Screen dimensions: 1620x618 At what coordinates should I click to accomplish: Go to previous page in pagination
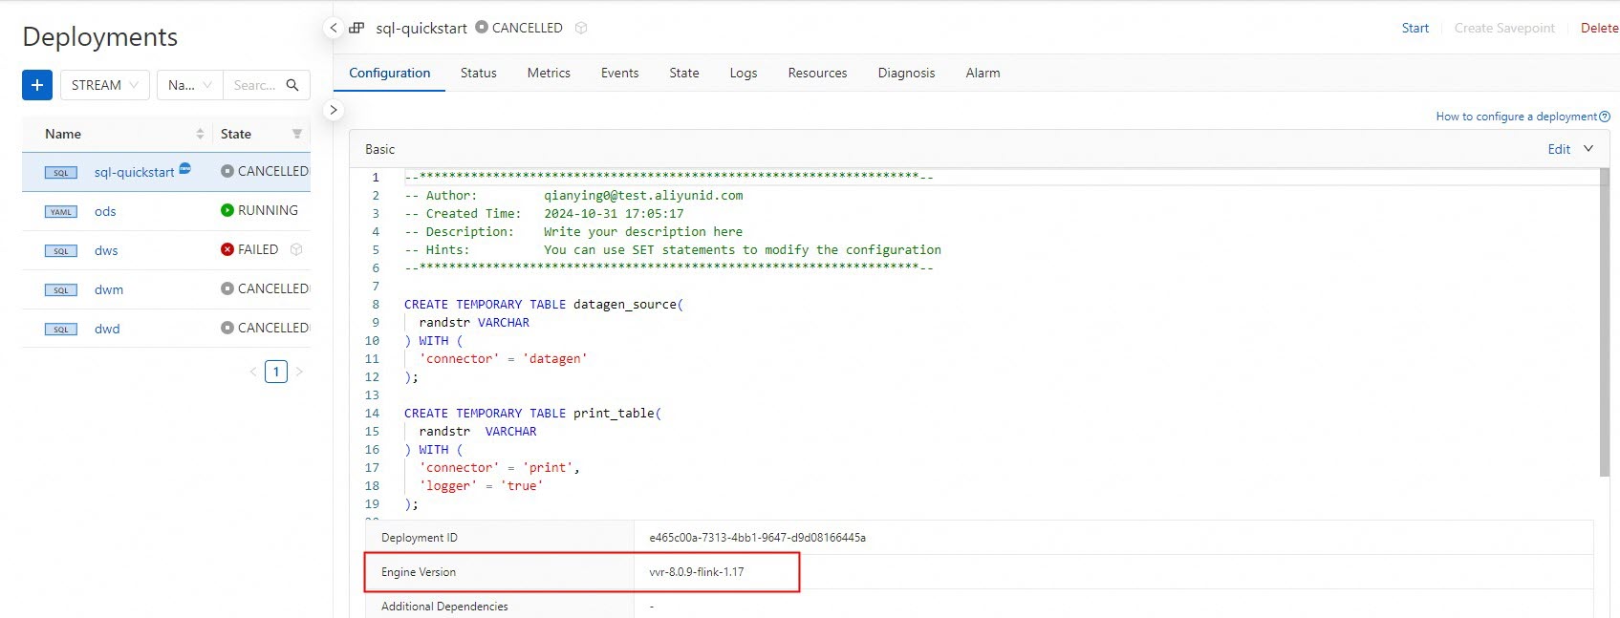253,372
